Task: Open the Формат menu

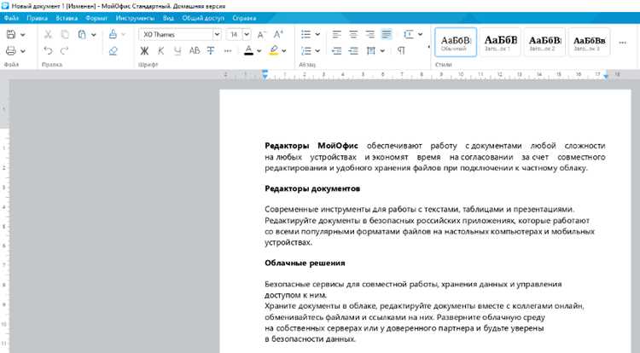Action: pyautogui.click(x=96, y=18)
